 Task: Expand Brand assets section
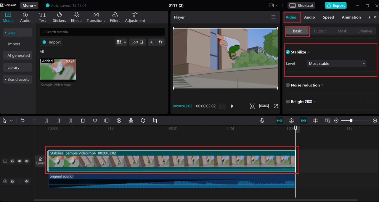[x=18, y=79]
